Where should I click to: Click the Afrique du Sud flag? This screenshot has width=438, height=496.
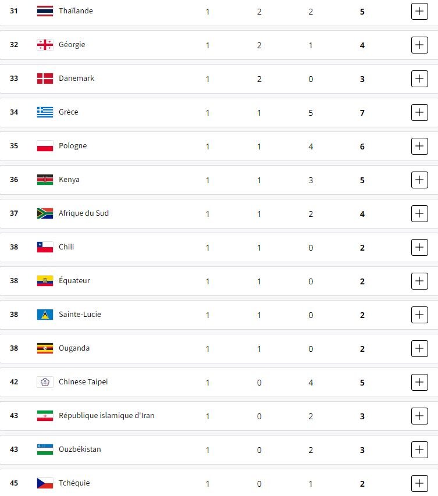[45, 213]
